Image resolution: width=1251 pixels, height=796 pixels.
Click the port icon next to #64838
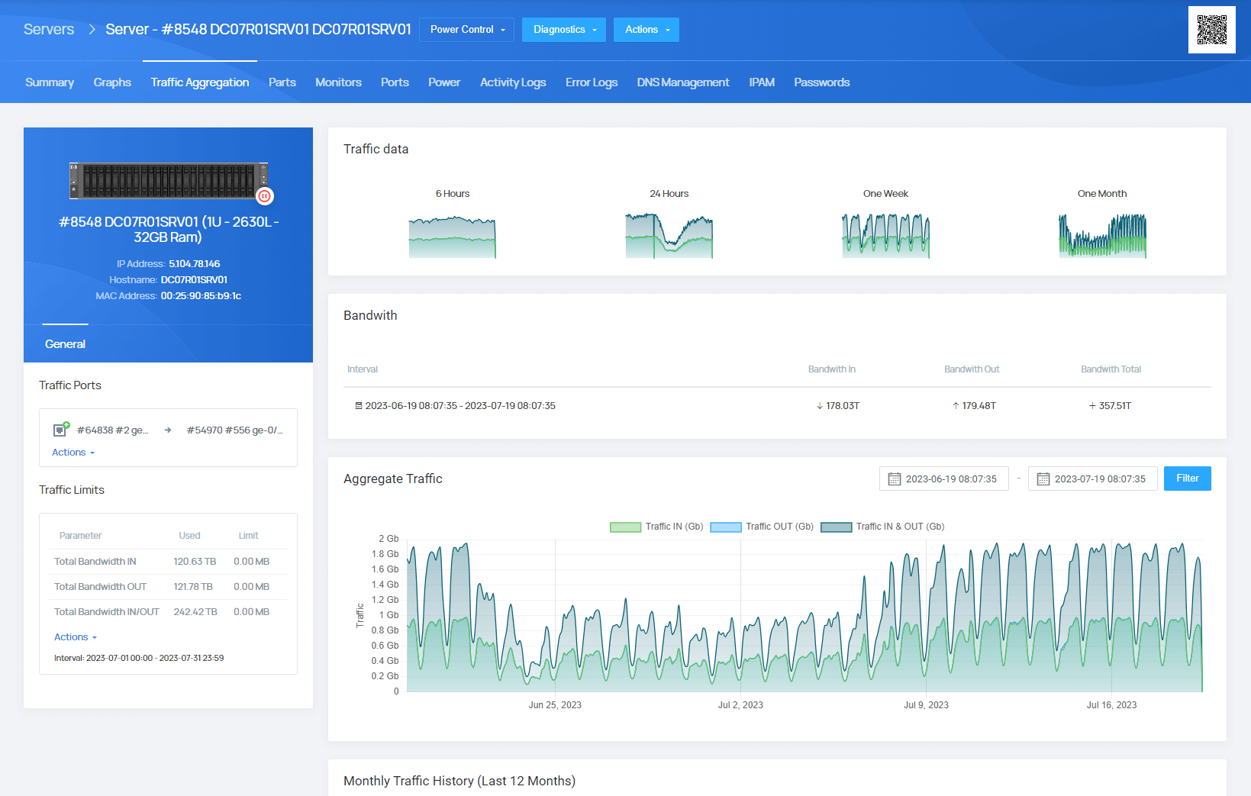61,430
